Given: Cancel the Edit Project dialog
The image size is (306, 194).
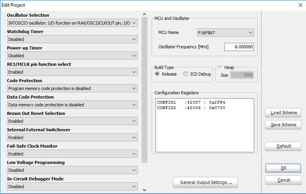Looking at the screenshot, I should (x=283, y=180).
